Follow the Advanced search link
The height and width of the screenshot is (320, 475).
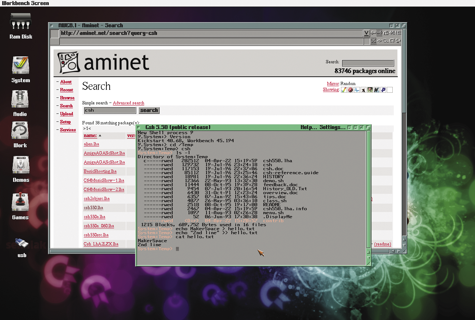click(129, 103)
